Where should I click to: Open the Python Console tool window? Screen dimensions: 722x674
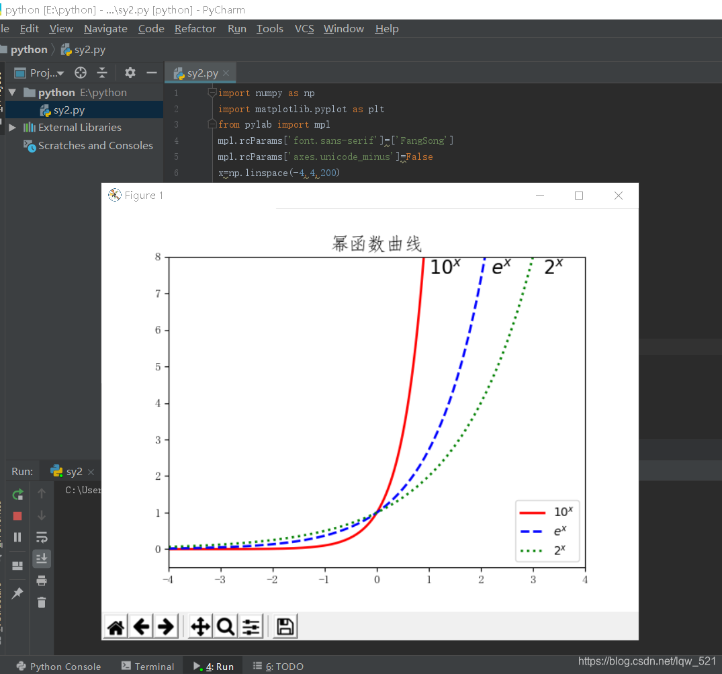coord(59,666)
